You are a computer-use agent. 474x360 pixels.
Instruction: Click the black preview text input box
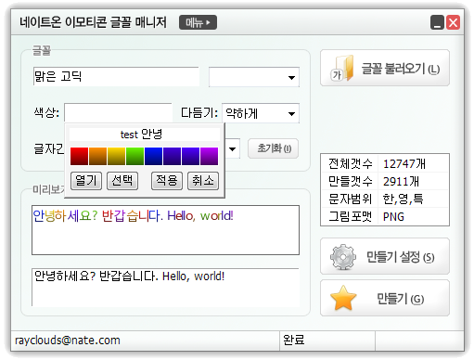click(165, 288)
